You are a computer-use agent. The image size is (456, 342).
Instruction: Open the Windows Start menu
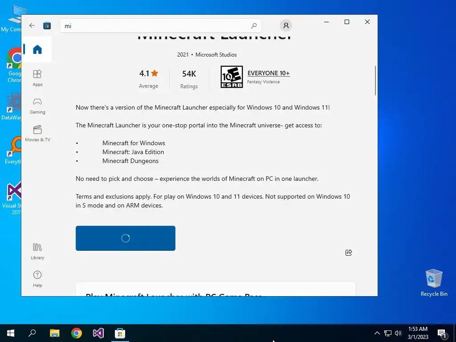coord(11,333)
